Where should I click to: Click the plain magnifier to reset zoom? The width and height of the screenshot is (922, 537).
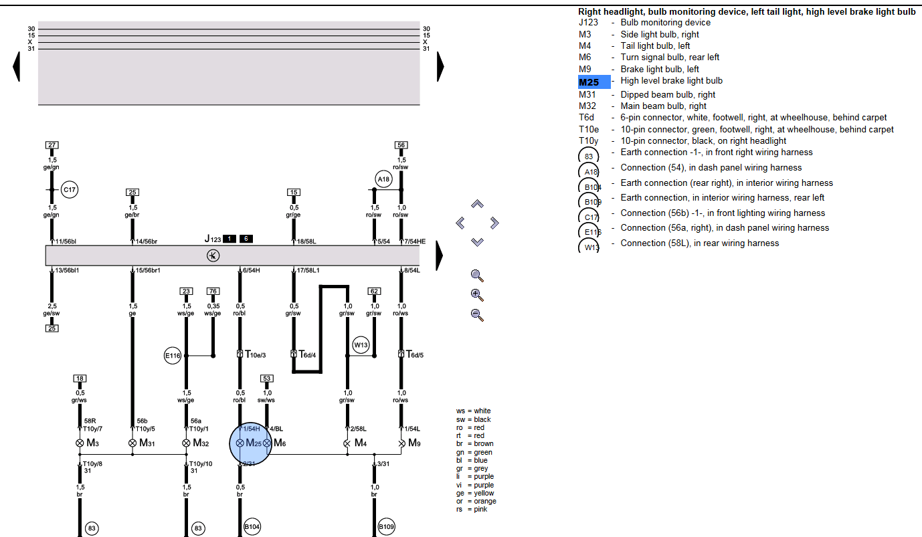click(477, 276)
